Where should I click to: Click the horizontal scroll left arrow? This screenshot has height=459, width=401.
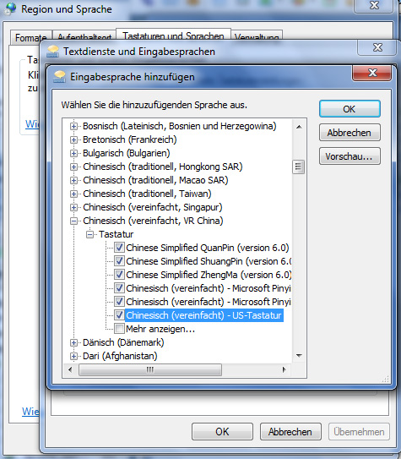70,369
